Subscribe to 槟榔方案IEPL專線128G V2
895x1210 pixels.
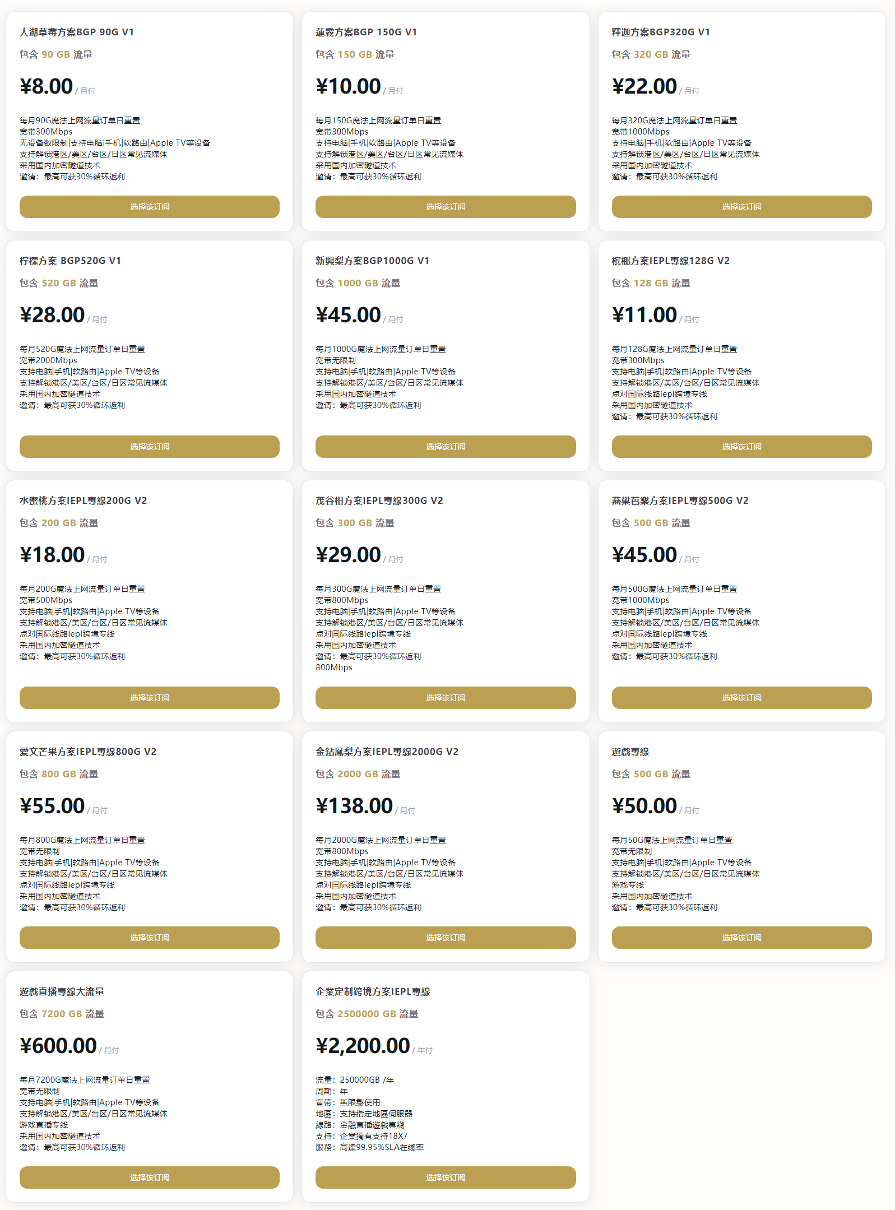pyautogui.click(x=741, y=447)
